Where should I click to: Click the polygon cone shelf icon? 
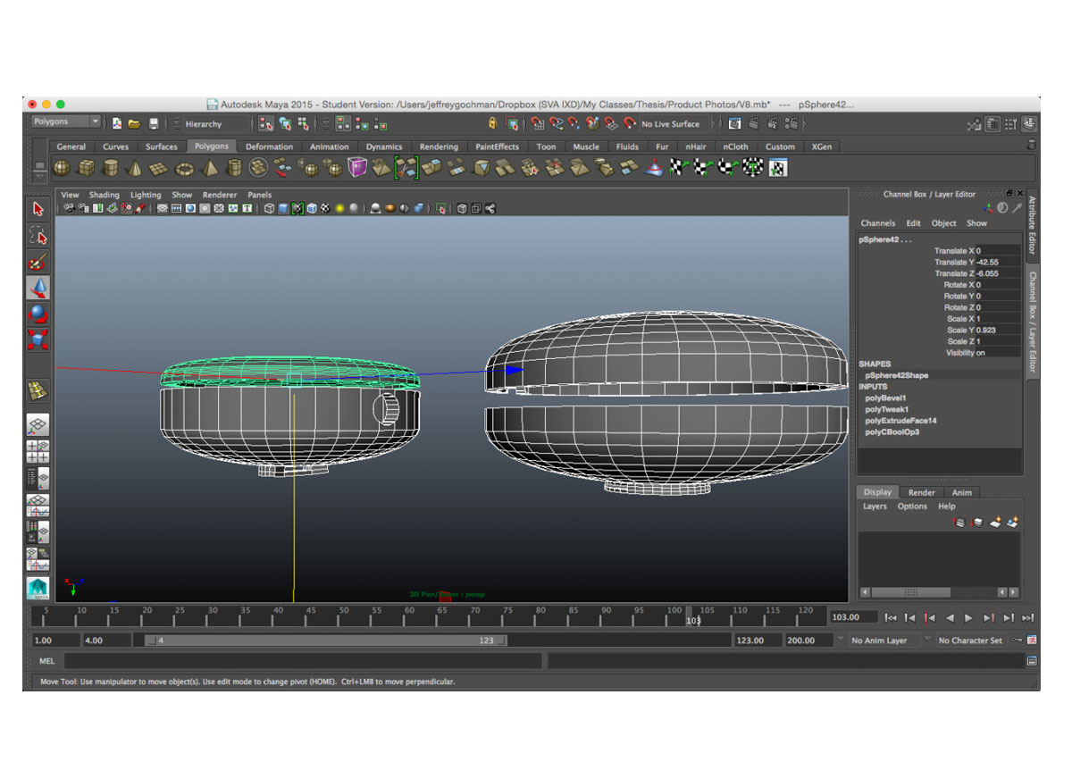pos(135,167)
